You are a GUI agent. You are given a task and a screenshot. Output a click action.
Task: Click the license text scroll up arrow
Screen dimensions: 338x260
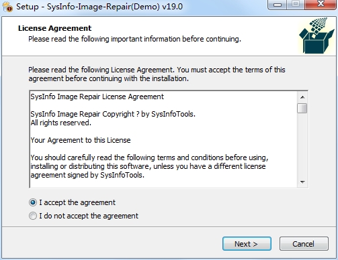pyautogui.click(x=302, y=97)
